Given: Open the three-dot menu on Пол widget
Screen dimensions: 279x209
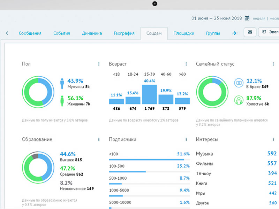Looking at the screenshot, I should pos(99,64).
